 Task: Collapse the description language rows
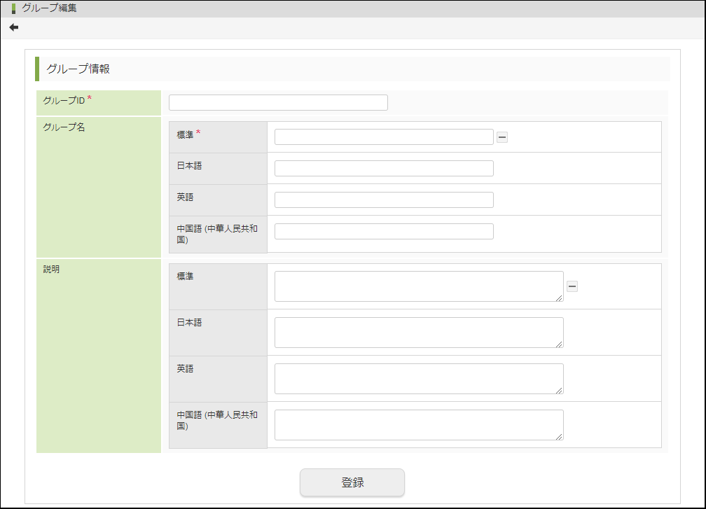(572, 286)
